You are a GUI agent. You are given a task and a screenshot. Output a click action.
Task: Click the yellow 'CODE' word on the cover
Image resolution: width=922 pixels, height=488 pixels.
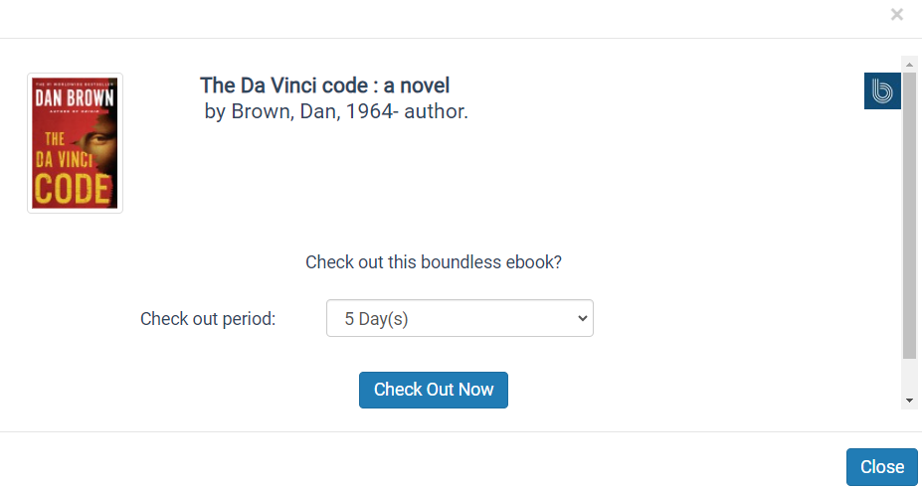tap(75, 187)
